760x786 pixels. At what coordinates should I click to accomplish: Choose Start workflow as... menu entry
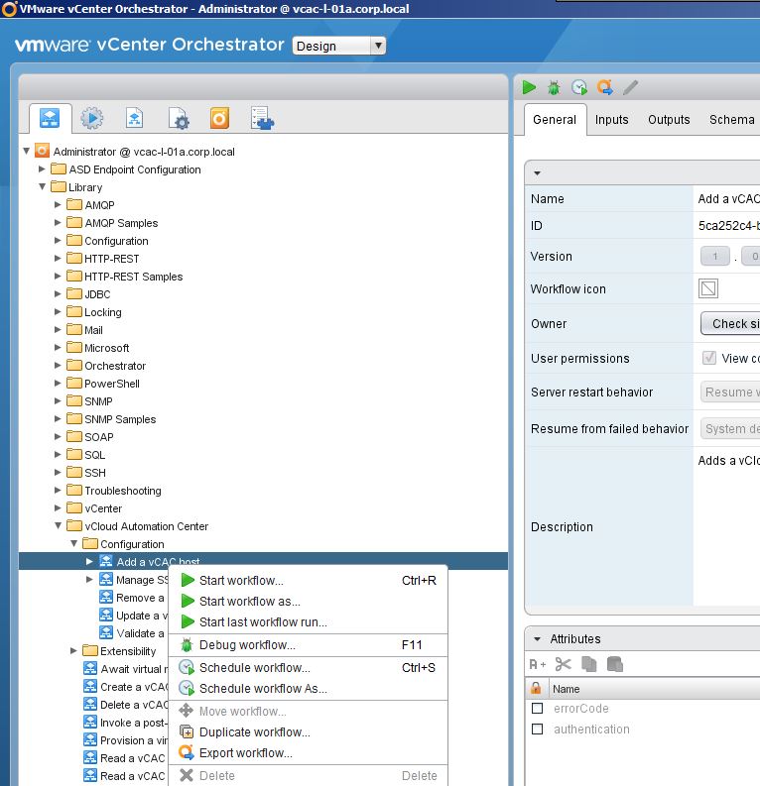click(x=308, y=601)
